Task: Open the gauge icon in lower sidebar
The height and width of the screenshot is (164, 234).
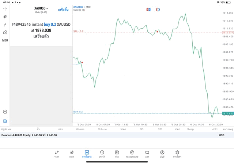Action: pos(5,112)
